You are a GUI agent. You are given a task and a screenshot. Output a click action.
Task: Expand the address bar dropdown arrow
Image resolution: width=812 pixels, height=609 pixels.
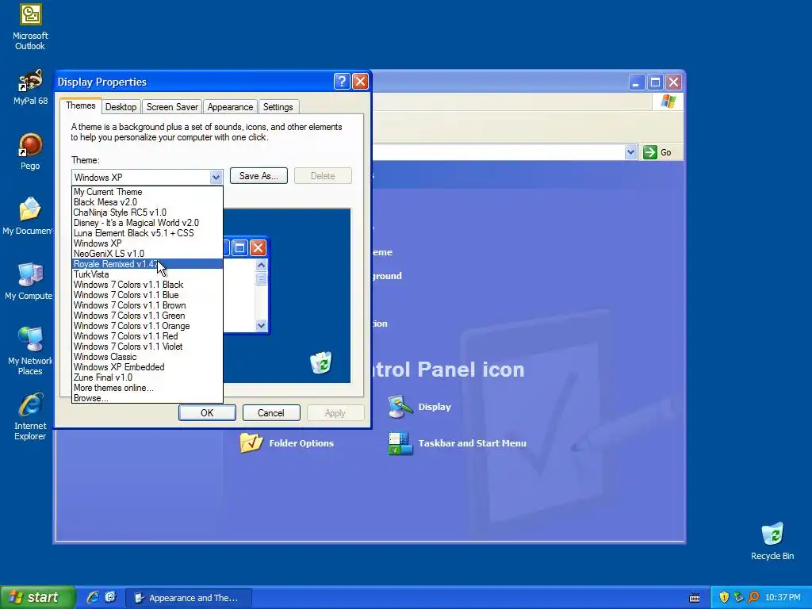pos(630,152)
